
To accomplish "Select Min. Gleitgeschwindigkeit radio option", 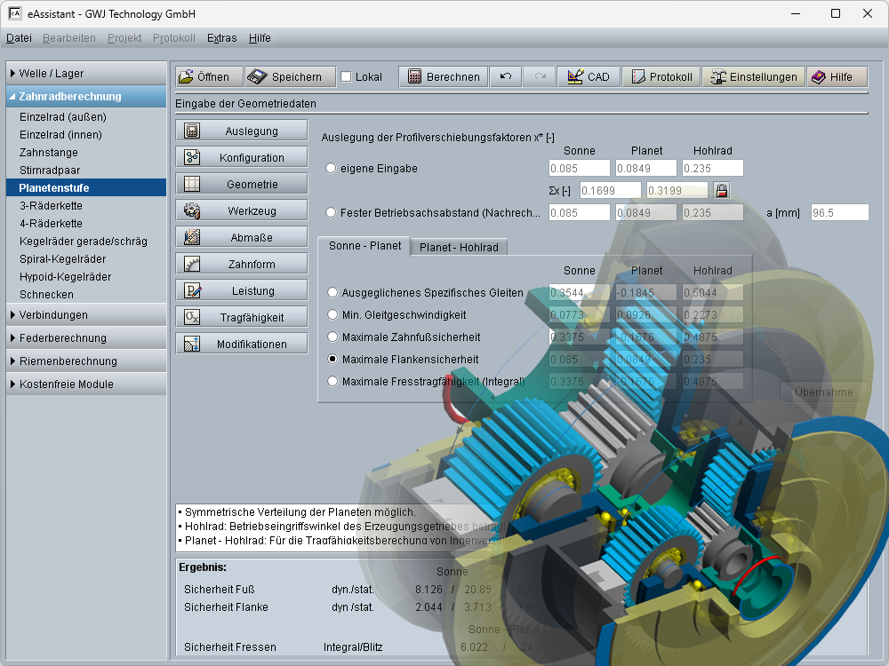I will (332, 314).
